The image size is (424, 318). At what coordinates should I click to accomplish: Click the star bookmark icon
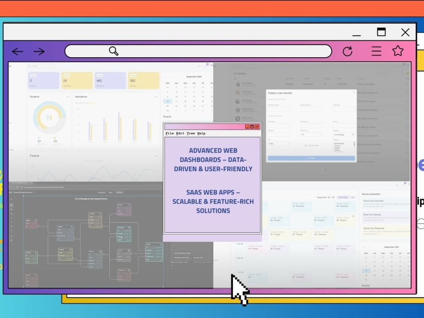(398, 50)
